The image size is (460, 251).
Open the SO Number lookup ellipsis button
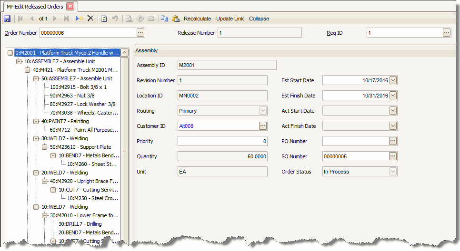393,156
